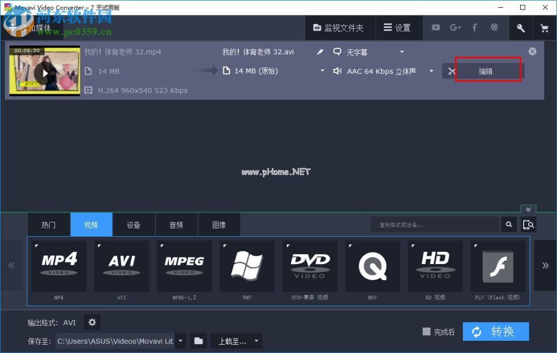
Task: Open the shopping cart purchase icon
Action: [x=544, y=27]
